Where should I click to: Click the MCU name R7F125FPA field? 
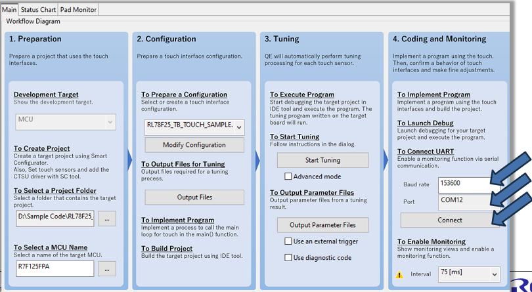pos(55,268)
